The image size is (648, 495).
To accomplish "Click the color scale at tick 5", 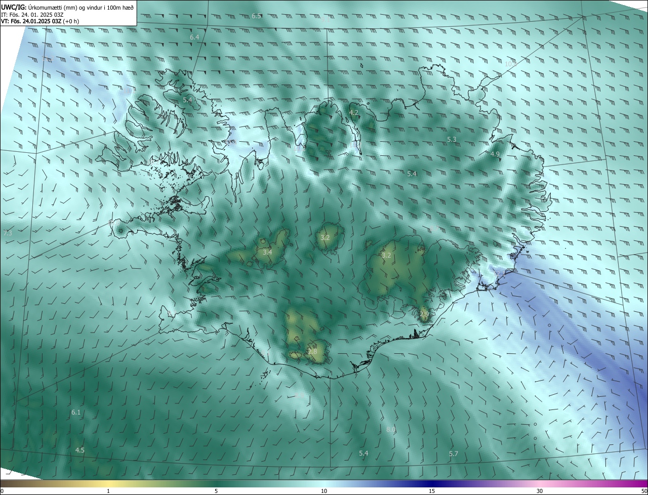I will click(x=216, y=491).
